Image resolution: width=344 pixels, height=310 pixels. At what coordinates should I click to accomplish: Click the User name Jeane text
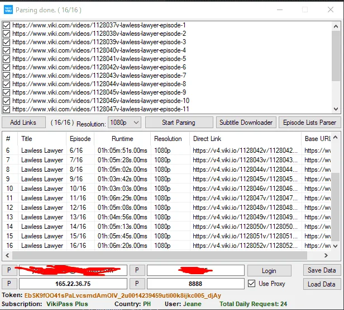coord(192,304)
